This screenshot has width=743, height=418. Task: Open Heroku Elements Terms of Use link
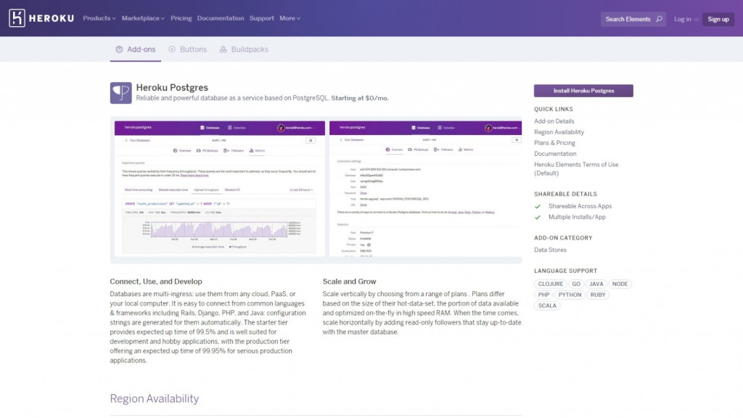(x=576, y=168)
